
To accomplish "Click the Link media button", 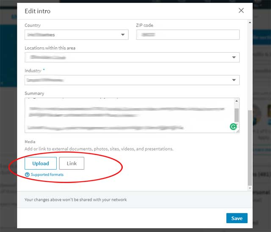I will click(72, 163).
